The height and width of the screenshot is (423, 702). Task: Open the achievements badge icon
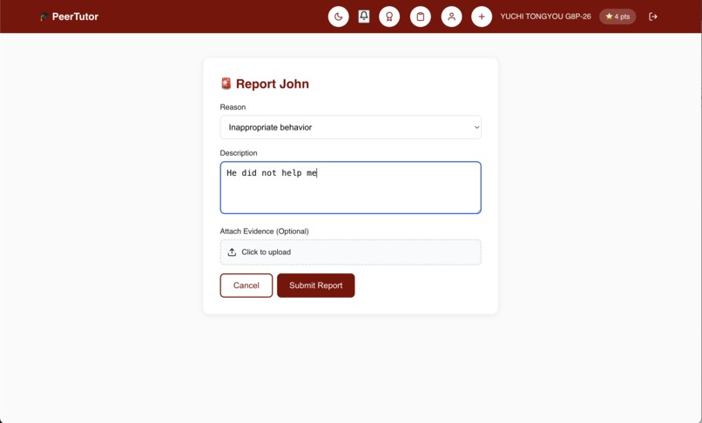point(389,17)
